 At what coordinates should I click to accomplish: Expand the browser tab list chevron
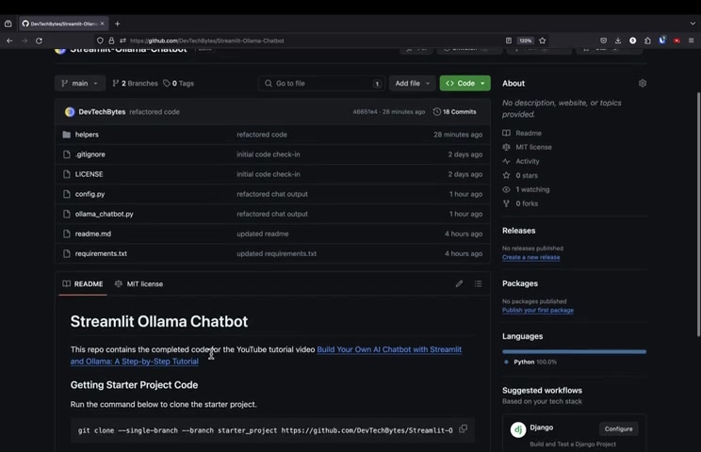[x=693, y=24]
